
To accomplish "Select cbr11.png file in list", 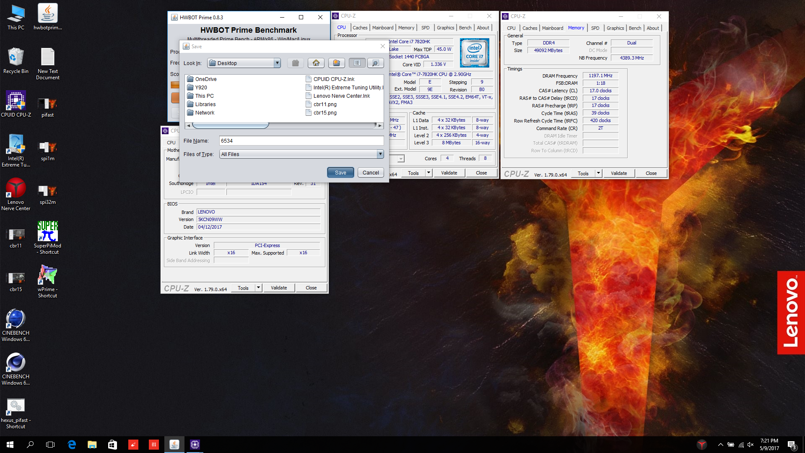I will point(321,104).
